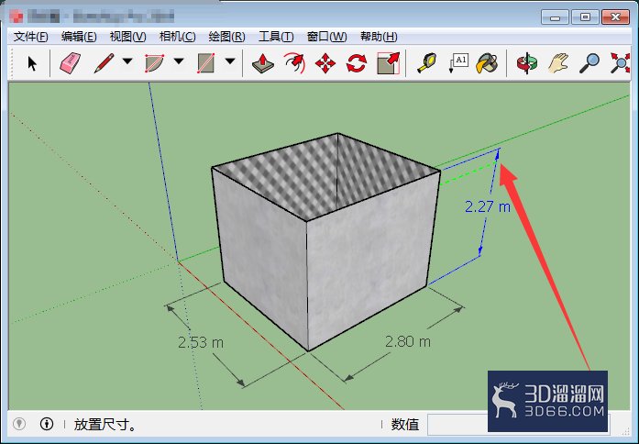
Task: Activate the Rotate tool
Action: pos(357,63)
